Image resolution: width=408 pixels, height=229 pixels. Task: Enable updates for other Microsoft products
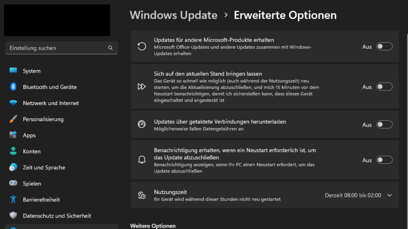(x=384, y=47)
